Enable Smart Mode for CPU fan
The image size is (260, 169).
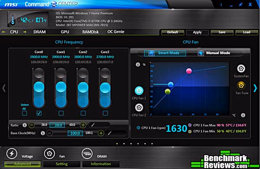[165, 53]
